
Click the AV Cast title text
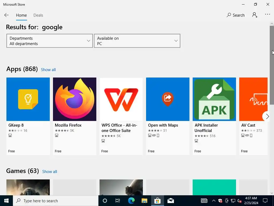click(x=248, y=125)
